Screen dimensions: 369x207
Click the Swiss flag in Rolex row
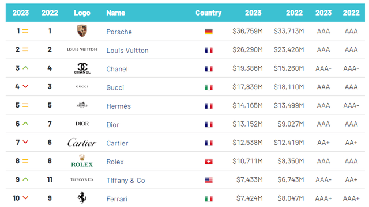pyautogui.click(x=209, y=162)
